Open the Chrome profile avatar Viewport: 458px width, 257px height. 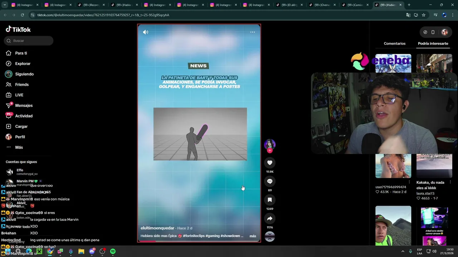pyautogui.click(x=444, y=15)
